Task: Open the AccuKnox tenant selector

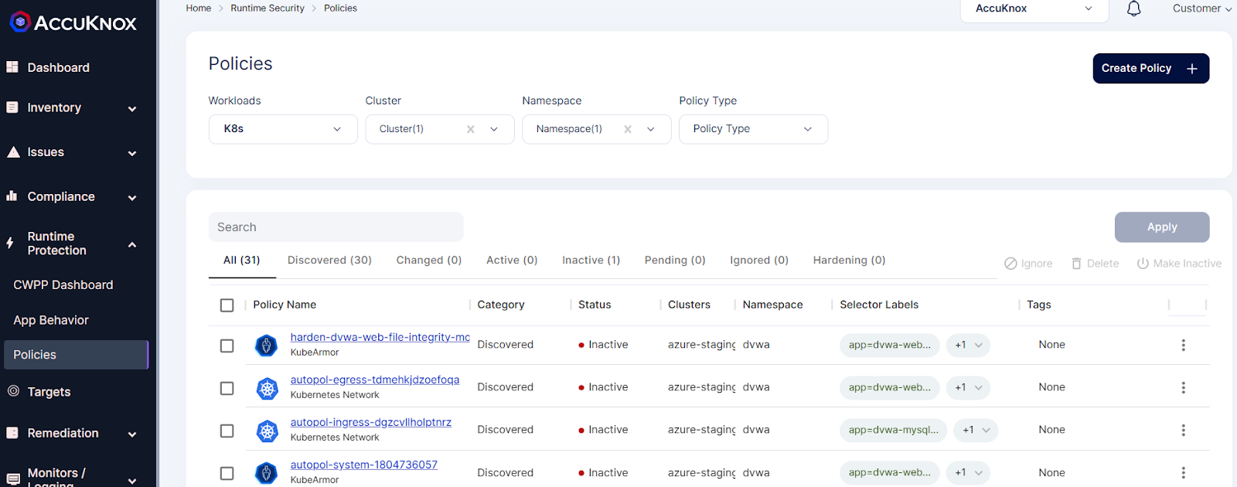Action: point(1034,9)
